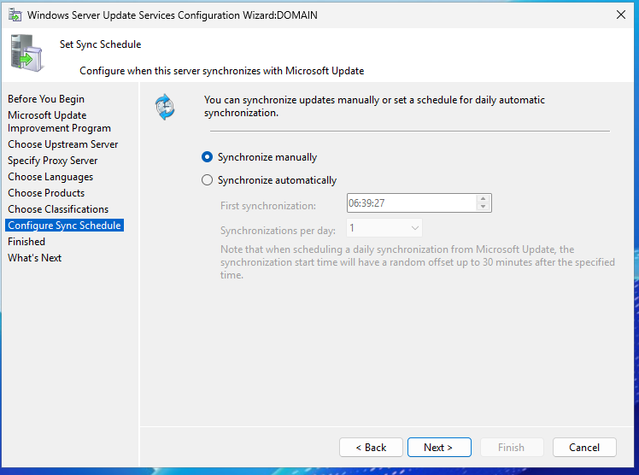Open Choose Products step
The width and height of the screenshot is (639, 475).
[46, 193]
